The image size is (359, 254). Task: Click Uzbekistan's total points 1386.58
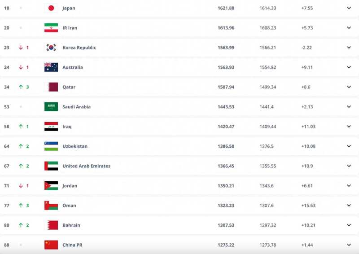226,146
